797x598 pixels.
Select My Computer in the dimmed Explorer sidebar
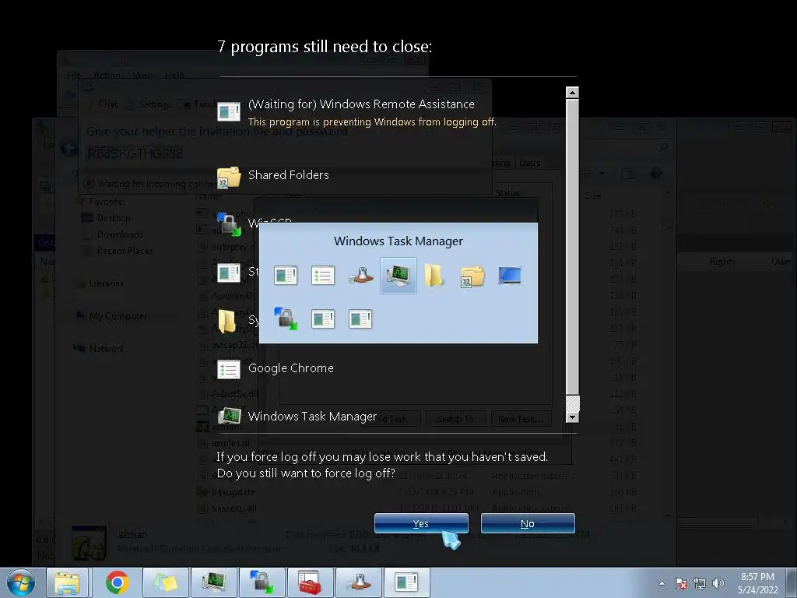pyautogui.click(x=112, y=316)
